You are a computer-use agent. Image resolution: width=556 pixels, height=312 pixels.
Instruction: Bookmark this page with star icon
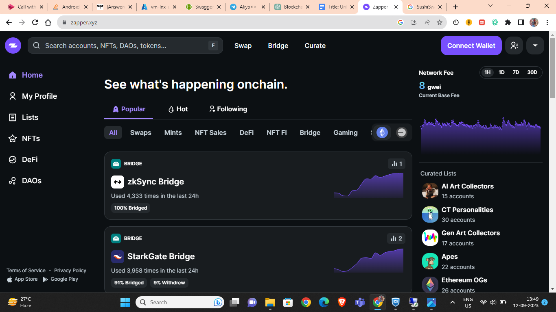pos(440,22)
